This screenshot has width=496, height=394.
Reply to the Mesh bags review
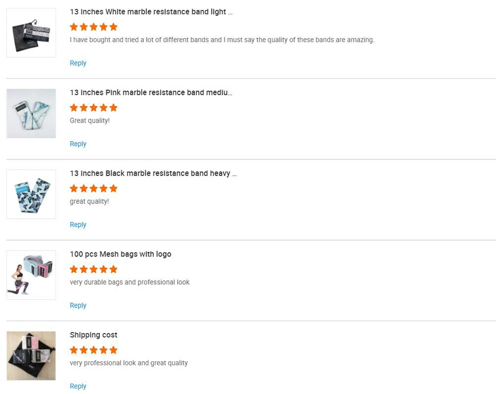[78, 306]
